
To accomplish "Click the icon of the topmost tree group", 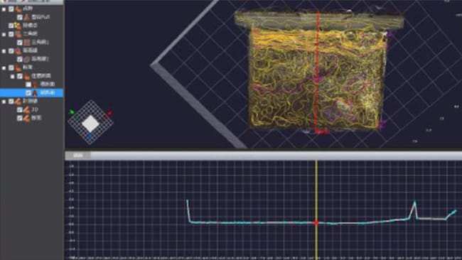I will point(18,9).
